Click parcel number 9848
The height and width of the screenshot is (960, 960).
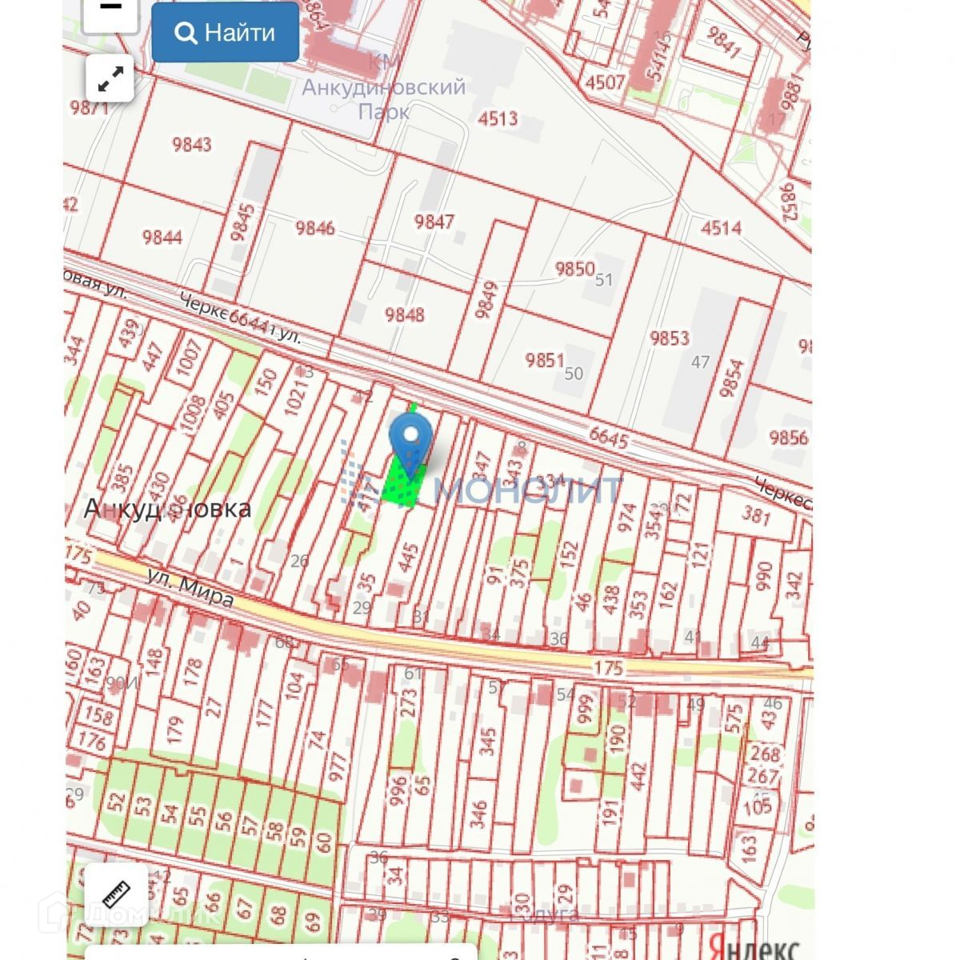[x=404, y=314]
